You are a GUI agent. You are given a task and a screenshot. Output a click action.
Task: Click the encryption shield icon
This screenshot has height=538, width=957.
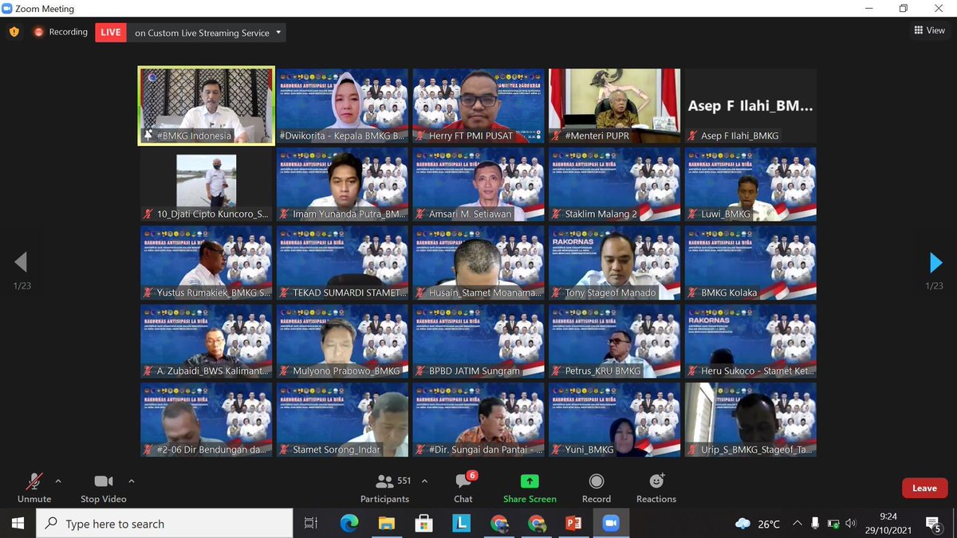pos(14,33)
